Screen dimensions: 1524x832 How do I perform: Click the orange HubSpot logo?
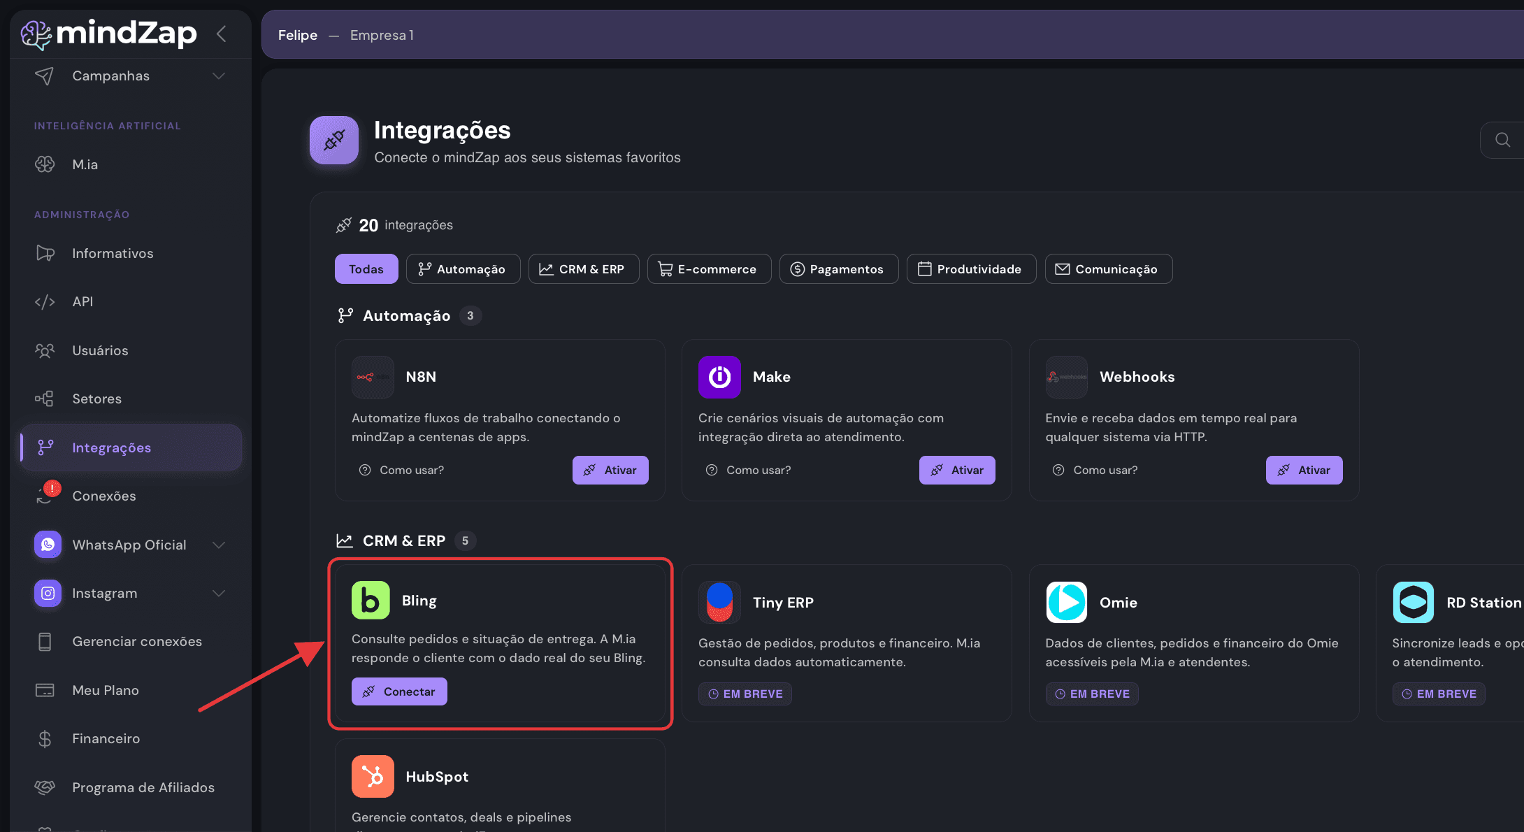coord(373,776)
